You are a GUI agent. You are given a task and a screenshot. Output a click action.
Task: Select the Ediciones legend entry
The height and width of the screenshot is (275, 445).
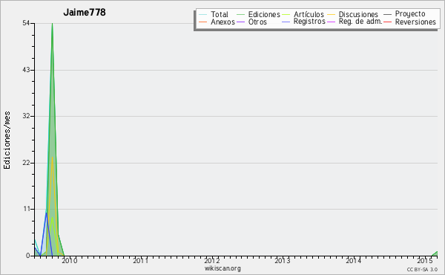264,14
